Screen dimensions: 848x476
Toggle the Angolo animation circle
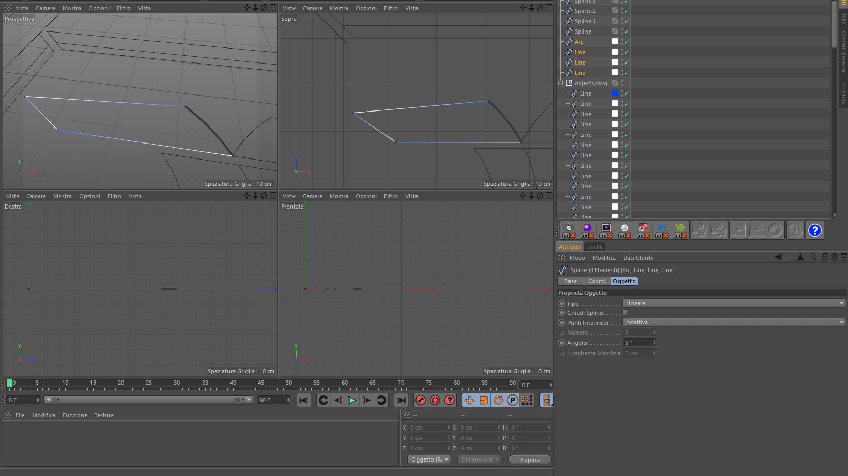(x=562, y=343)
